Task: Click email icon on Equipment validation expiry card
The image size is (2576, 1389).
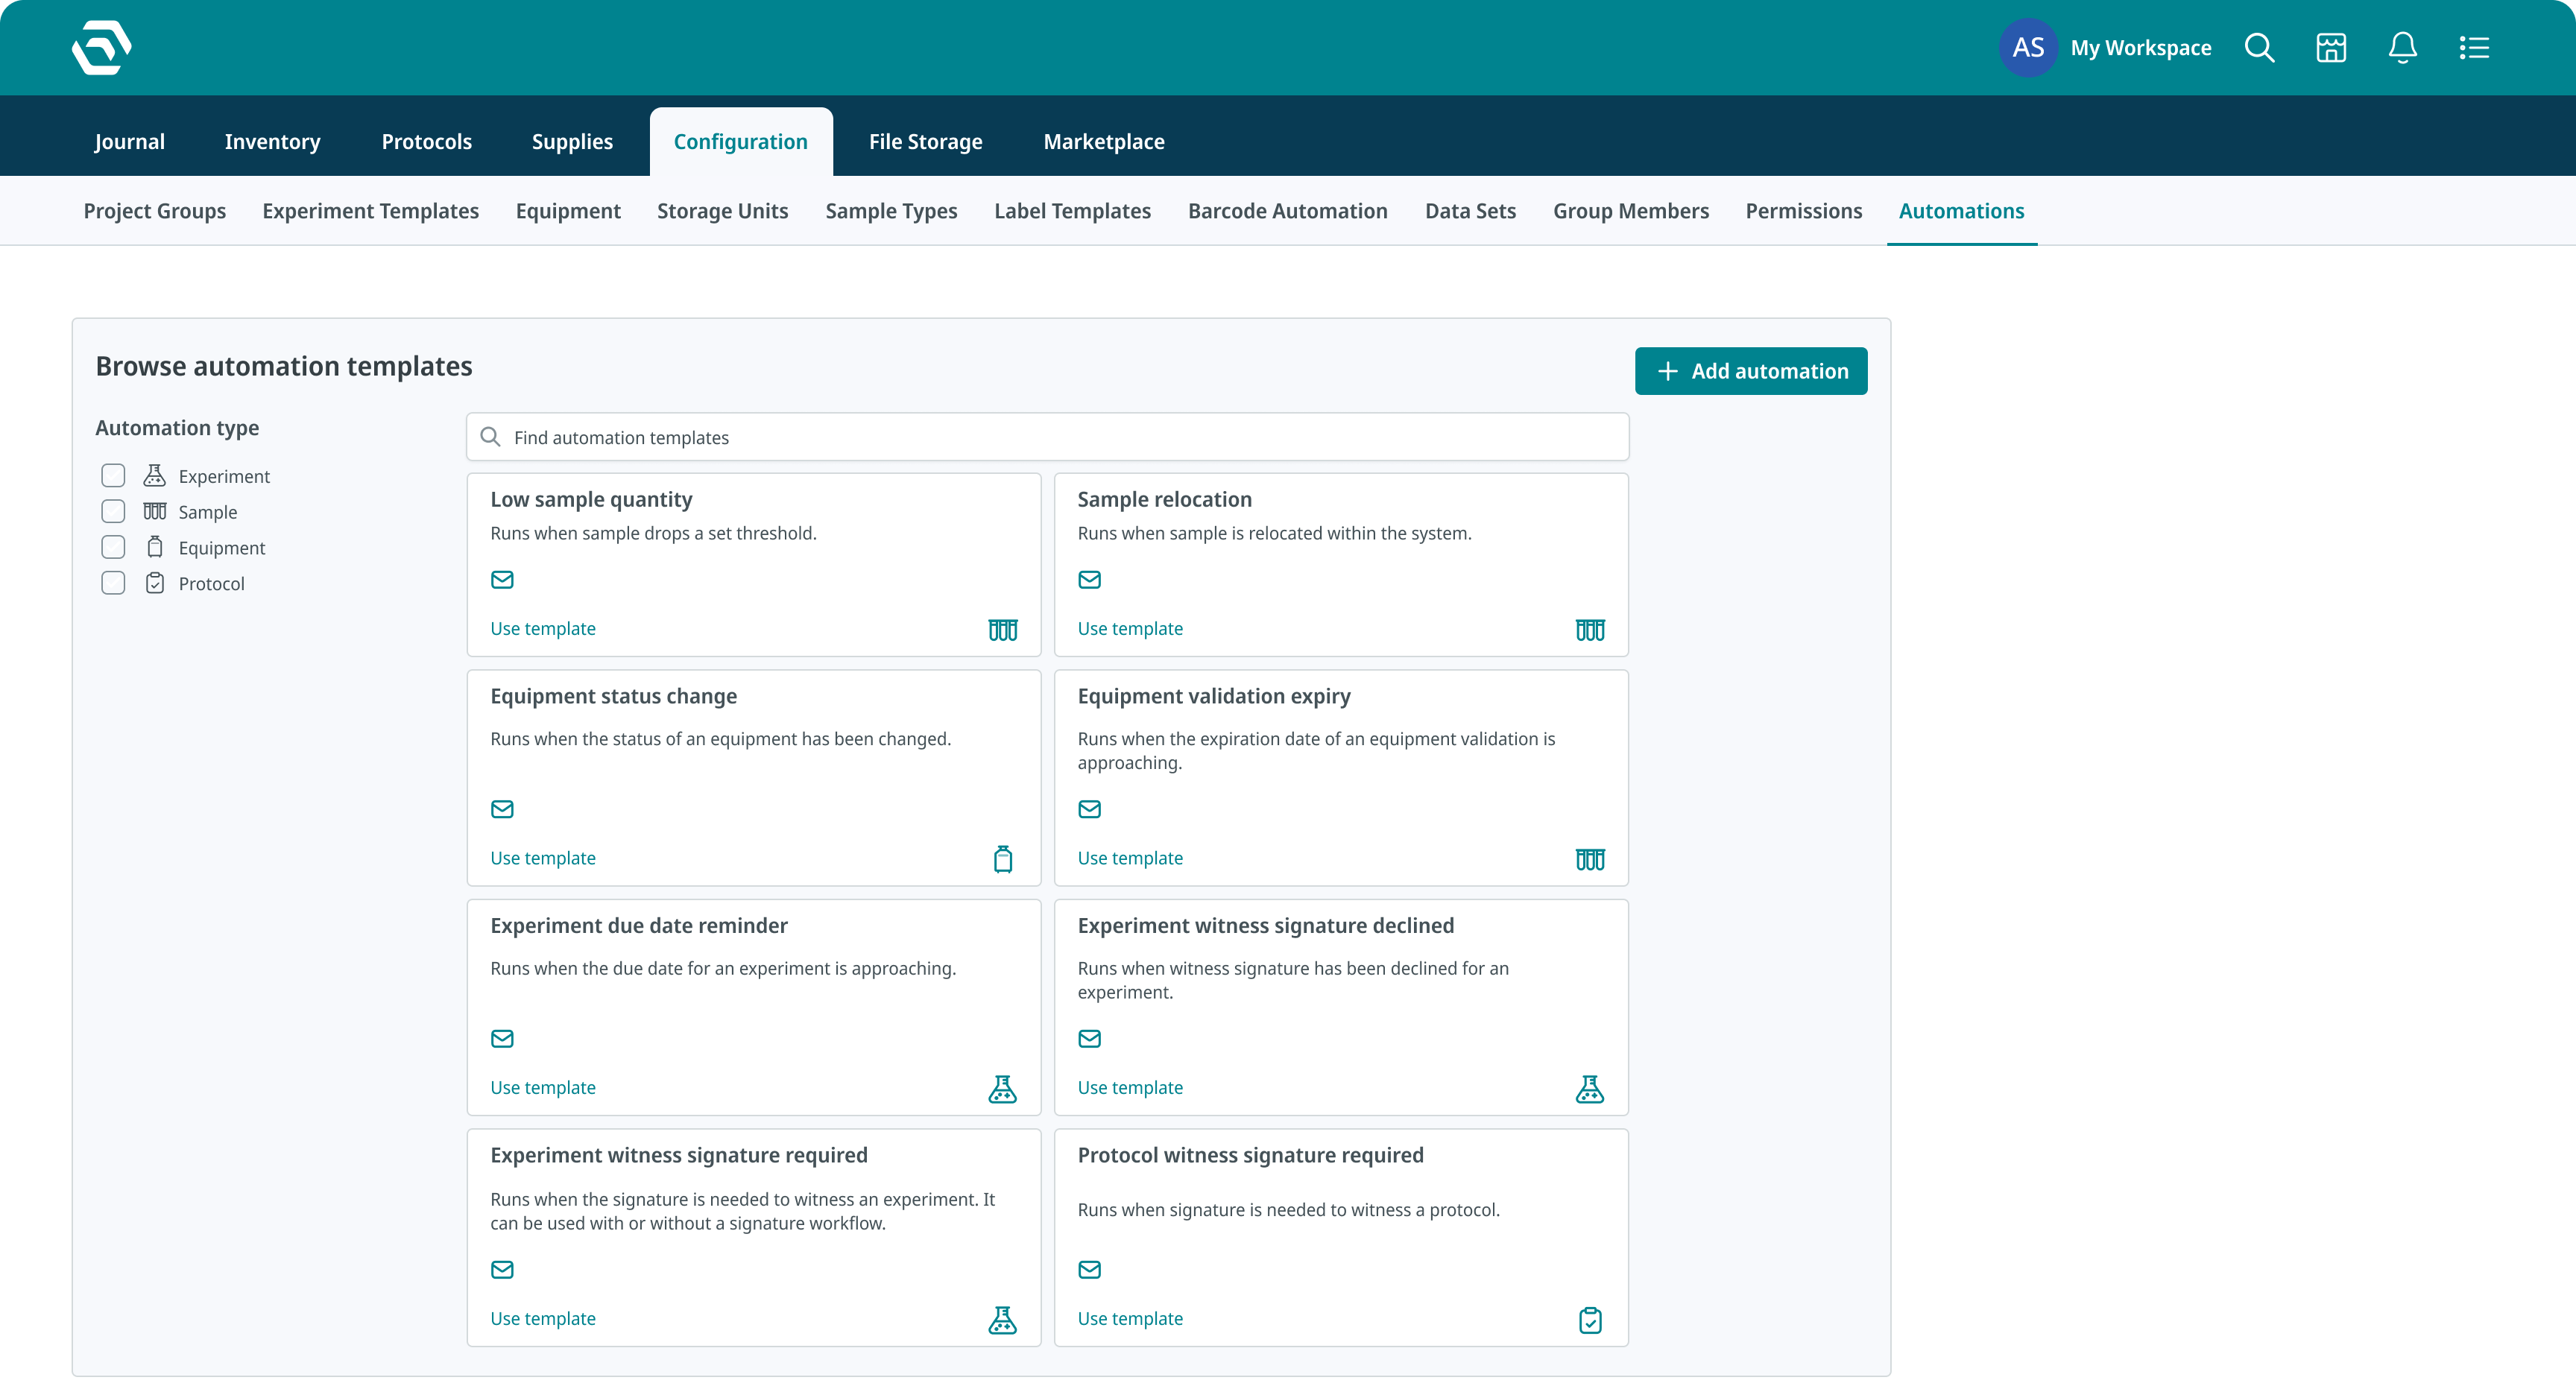Action: point(1089,809)
